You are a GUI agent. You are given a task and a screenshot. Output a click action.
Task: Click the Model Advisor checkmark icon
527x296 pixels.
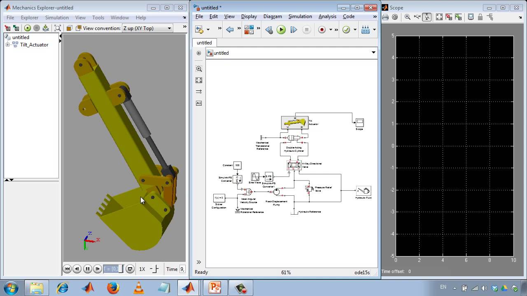click(346, 30)
